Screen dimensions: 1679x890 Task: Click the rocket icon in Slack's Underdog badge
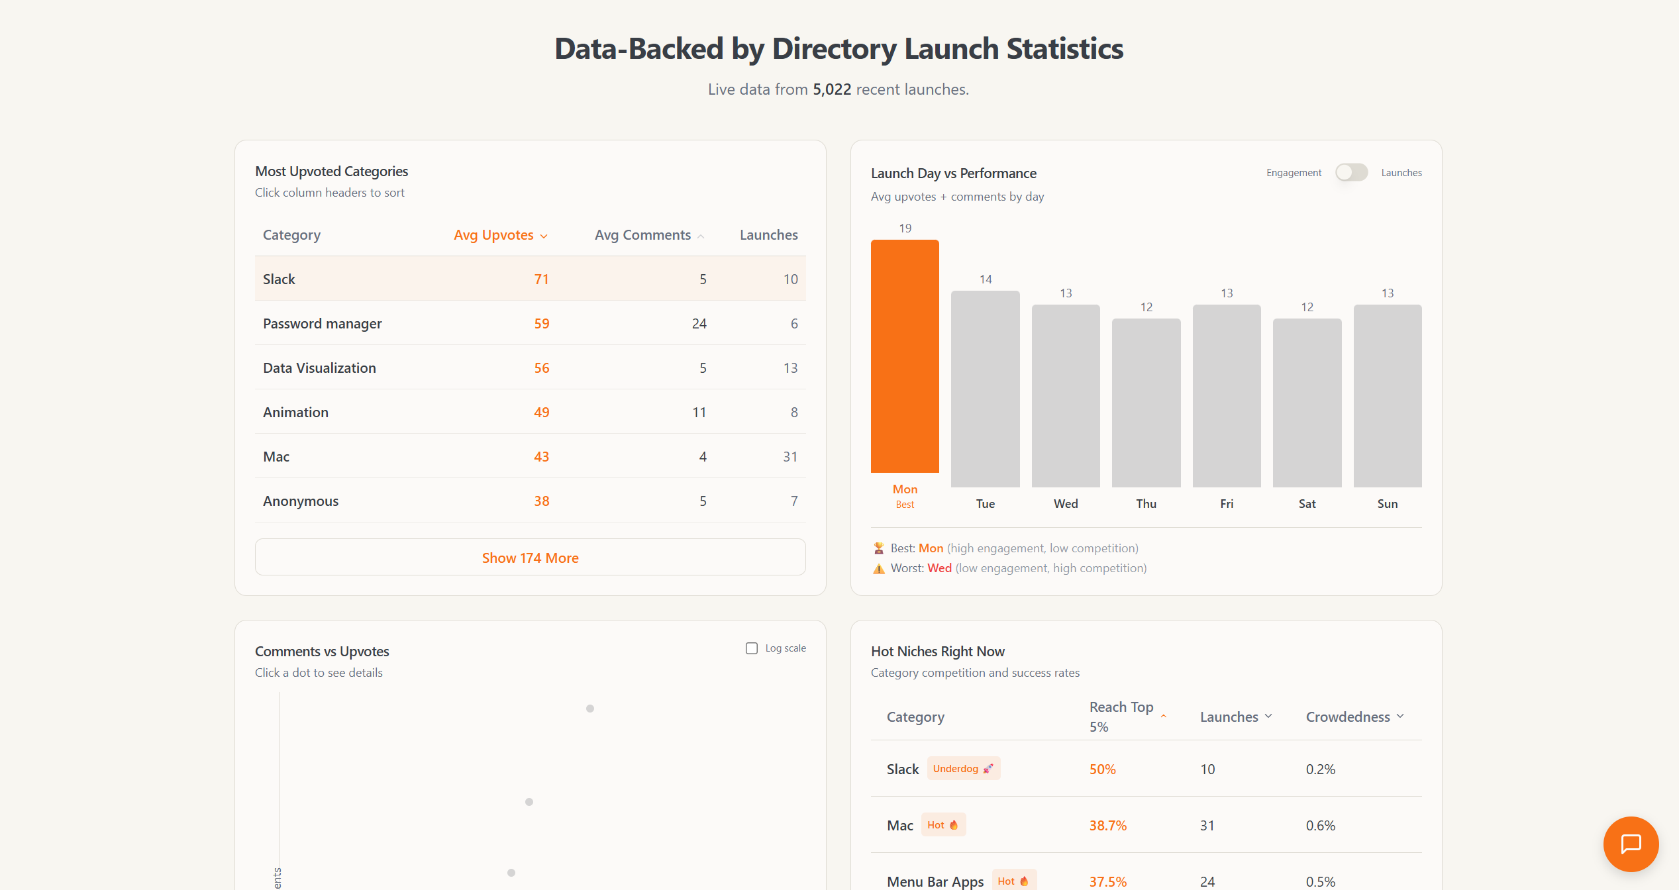[989, 768]
